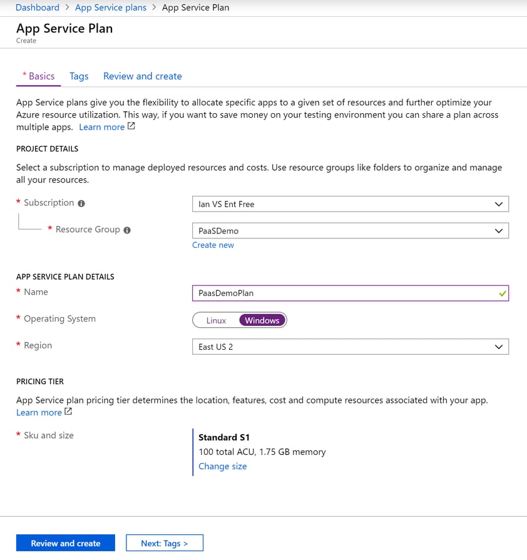Select Linux operating system option
This screenshot has height=560, width=527.
click(216, 320)
